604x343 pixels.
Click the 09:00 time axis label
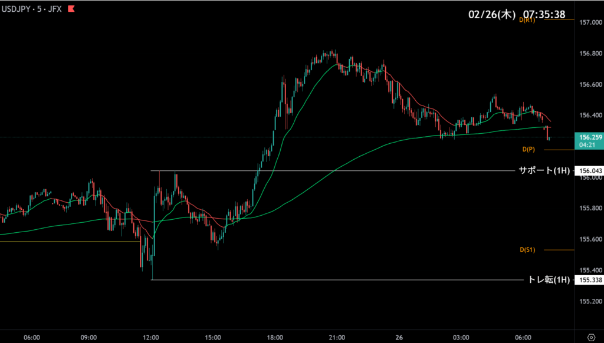pyautogui.click(x=88, y=337)
